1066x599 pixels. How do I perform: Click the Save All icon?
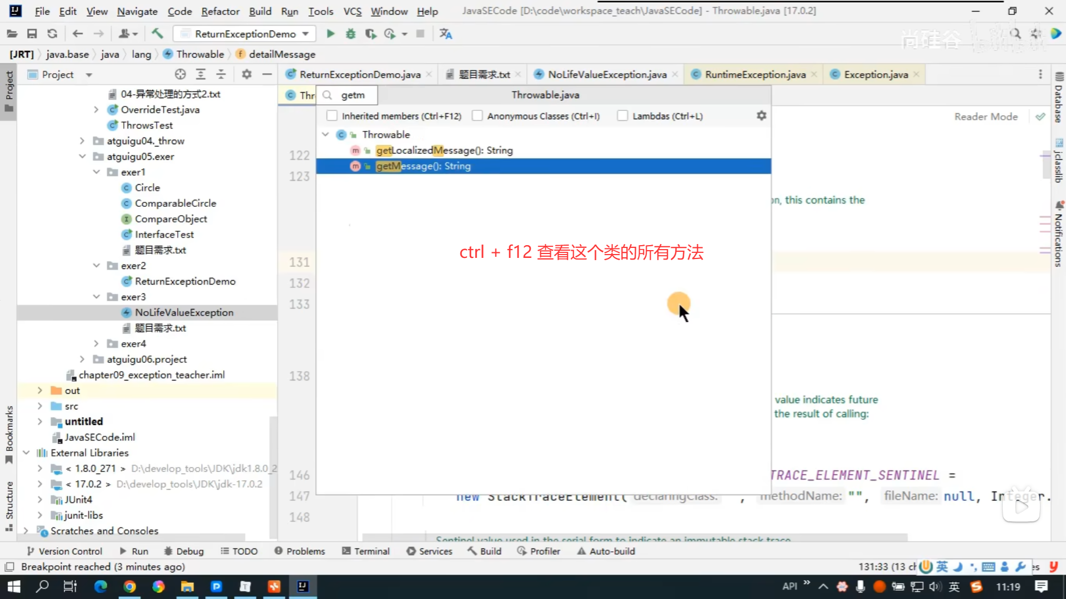tap(32, 34)
